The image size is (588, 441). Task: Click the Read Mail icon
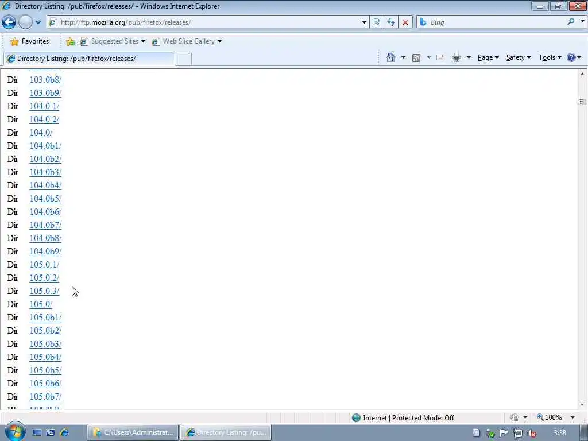tap(440, 57)
